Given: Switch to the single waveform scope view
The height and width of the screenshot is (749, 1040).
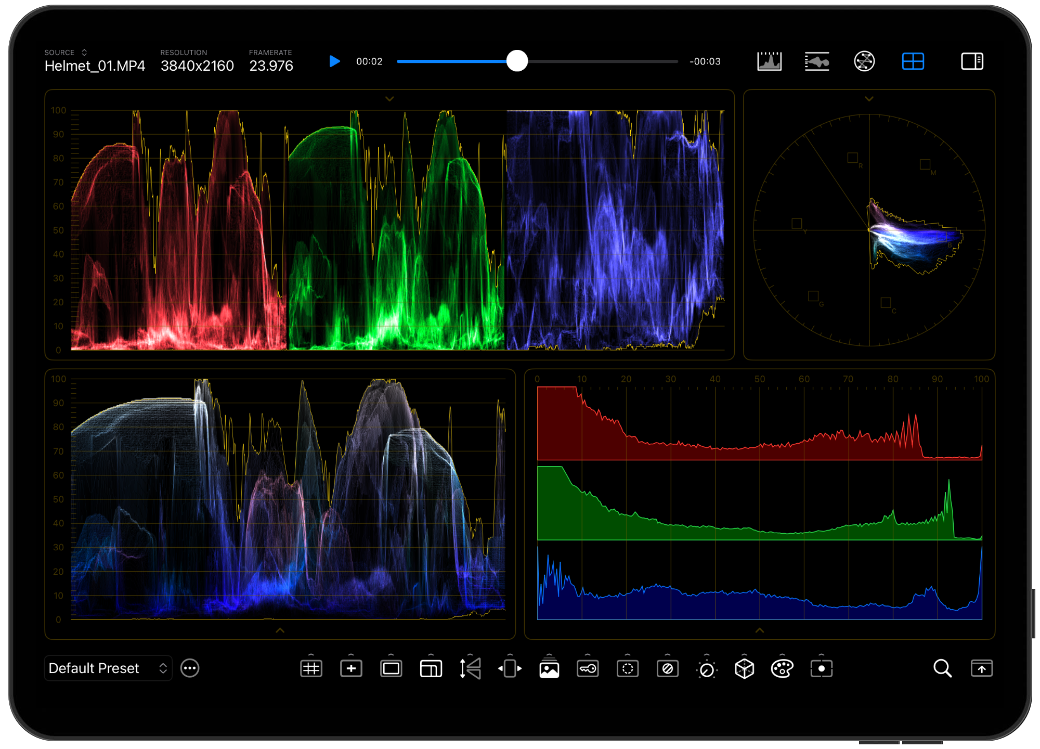Looking at the screenshot, I should 817,61.
